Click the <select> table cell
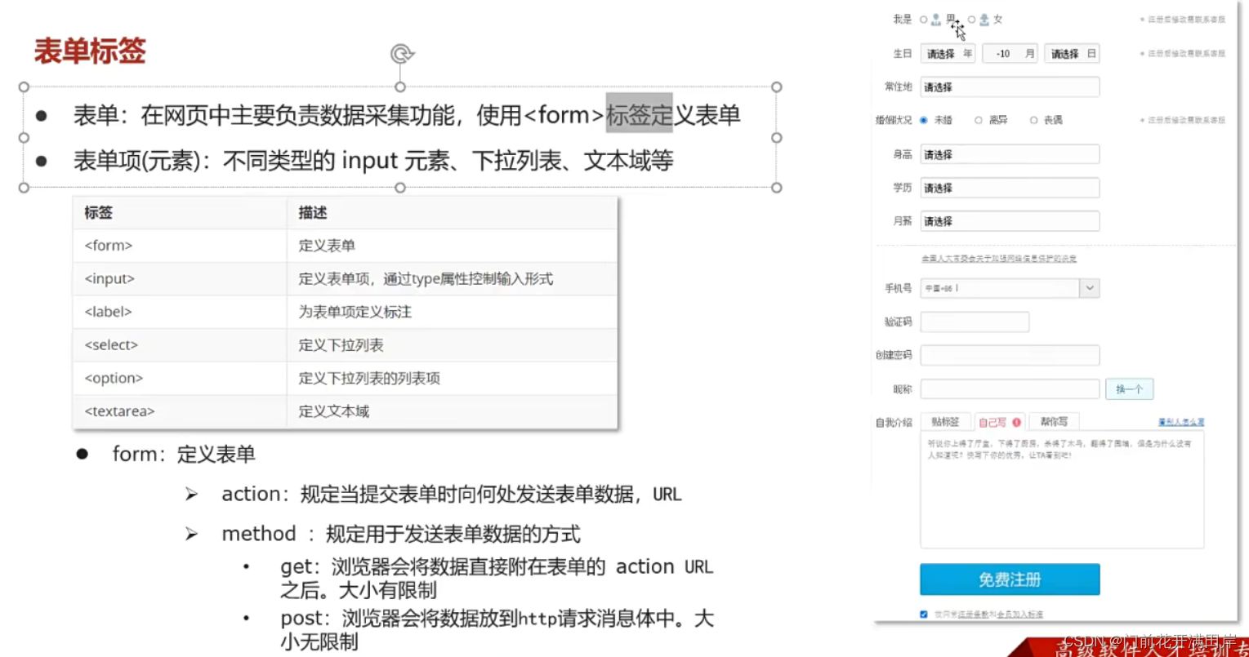Screen dimensions: 1249x657 pyautogui.click(x=180, y=345)
